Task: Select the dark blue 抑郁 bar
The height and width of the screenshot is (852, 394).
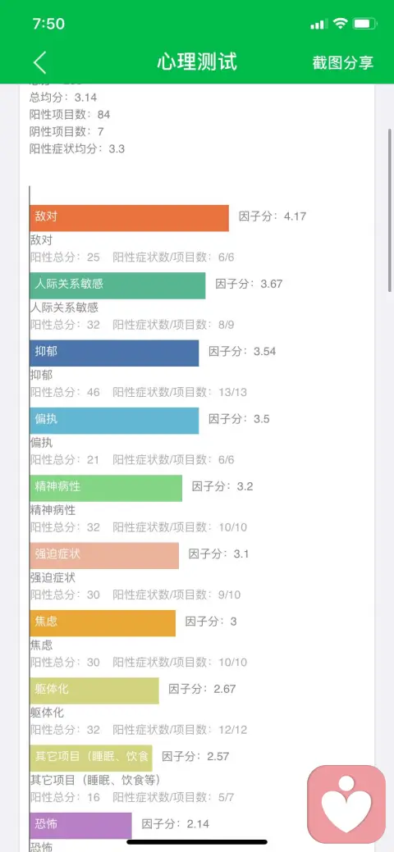Action: pos(114,353)
